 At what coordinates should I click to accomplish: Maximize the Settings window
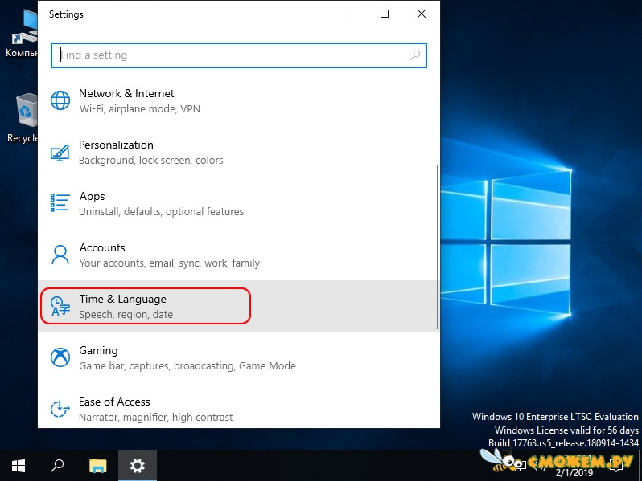pyautogui.click(x=385, y=14)
